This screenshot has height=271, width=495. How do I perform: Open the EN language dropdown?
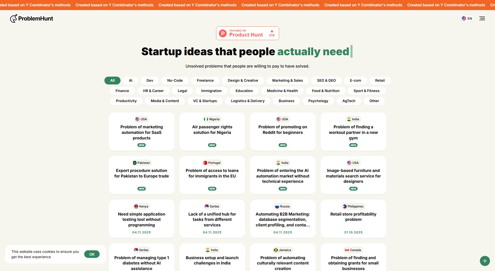tap(467, 18)
